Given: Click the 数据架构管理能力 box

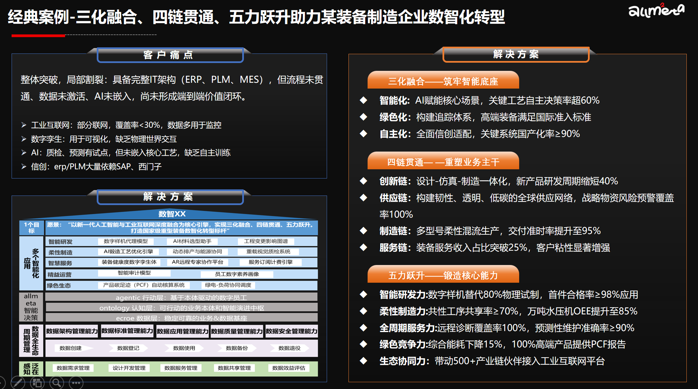Looking at the screenshot, I should [x=72, y=331].
